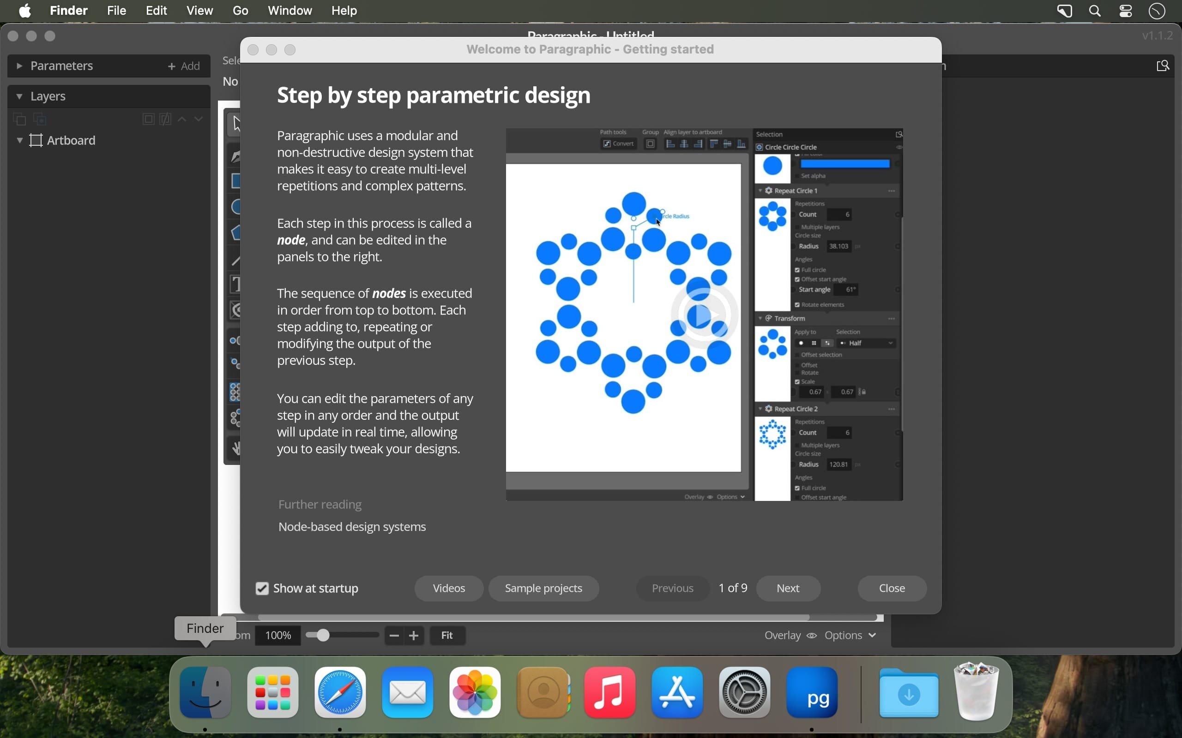Viewport: 1182px width, 738px height.
Task: Open Node-based design systems link
Action: tap(352, 527)
